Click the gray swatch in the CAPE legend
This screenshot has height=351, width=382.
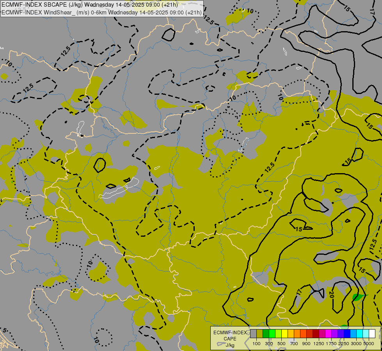(x=253, y=334)
